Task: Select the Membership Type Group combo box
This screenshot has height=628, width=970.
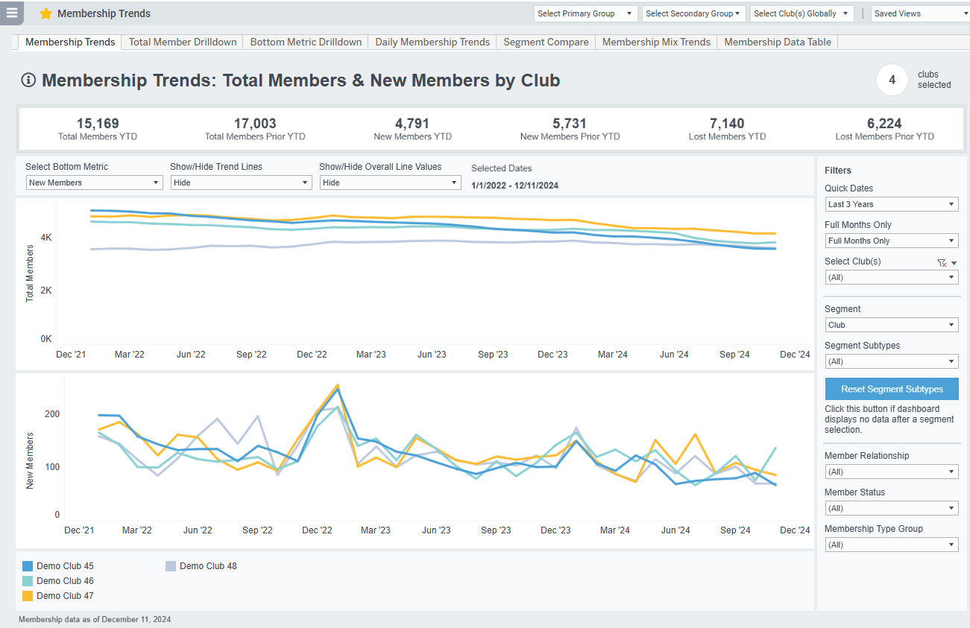Action: pos(892,544)
